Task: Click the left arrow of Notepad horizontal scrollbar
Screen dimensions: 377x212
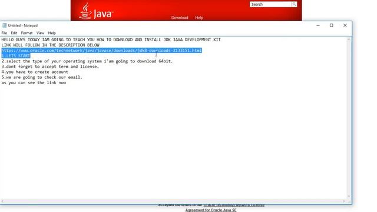Action: [2, 201]
